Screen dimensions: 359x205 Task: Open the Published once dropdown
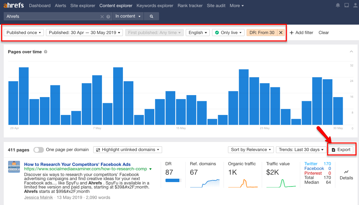point(24,33)
